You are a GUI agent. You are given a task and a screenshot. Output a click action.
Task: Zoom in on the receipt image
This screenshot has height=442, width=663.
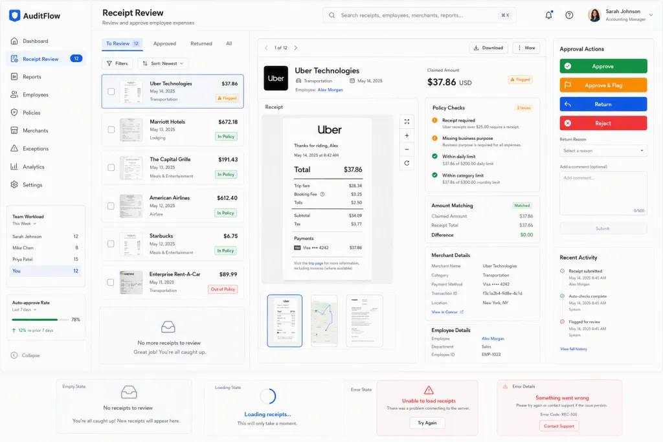tap(407, 136)
